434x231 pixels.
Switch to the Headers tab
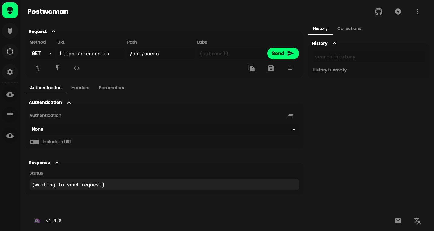pyautogui.click(x=80, y=88)
